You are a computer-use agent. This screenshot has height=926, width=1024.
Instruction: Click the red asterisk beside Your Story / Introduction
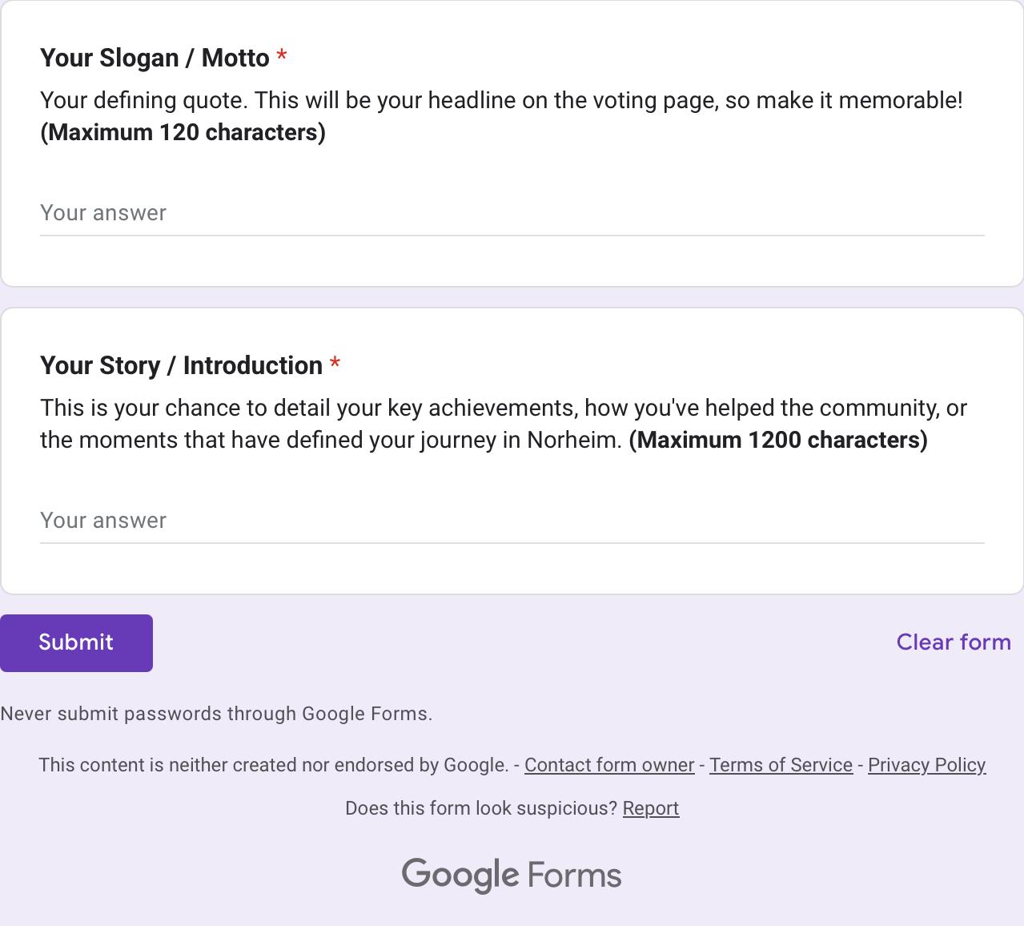click(335, 364)
